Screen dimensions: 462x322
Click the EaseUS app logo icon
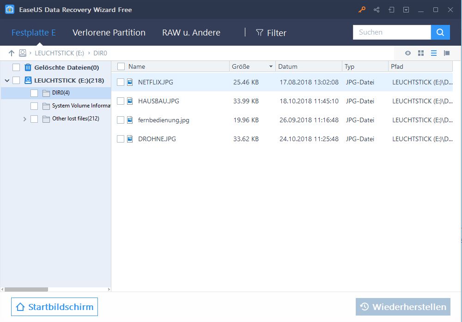(10, 9)
